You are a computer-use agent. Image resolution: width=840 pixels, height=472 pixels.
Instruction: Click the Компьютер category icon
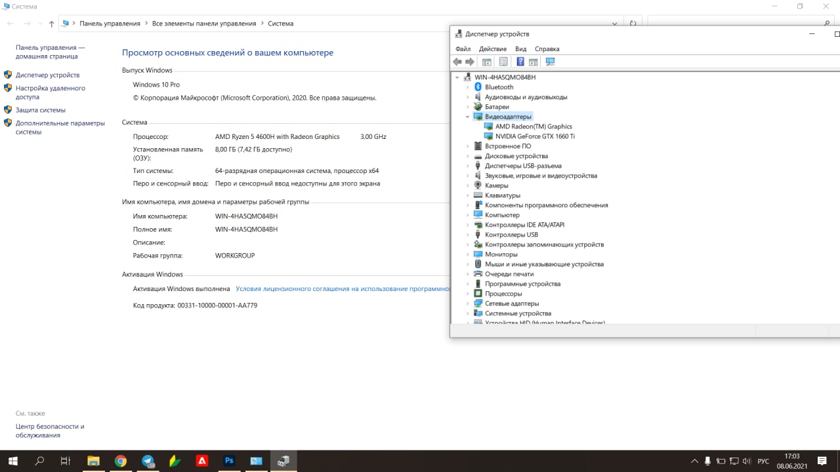478,215
